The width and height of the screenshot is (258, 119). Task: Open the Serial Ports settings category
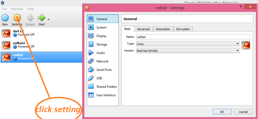click(103, 70)
